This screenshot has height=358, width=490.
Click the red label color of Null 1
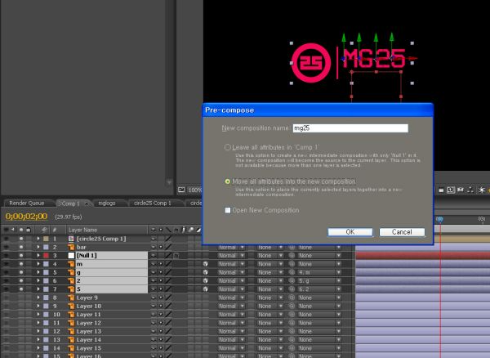tap(46, 256)
